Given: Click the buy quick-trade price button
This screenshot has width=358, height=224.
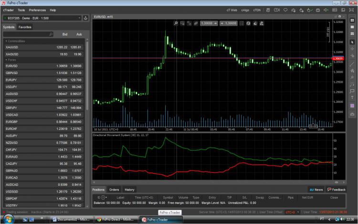Looking at the screenshot, I should pyautogui.click(x=229, y=23).
